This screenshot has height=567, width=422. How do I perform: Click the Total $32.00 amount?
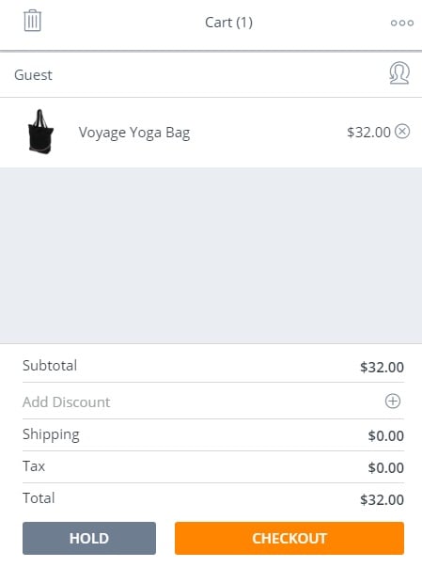(x=382, y=499)
